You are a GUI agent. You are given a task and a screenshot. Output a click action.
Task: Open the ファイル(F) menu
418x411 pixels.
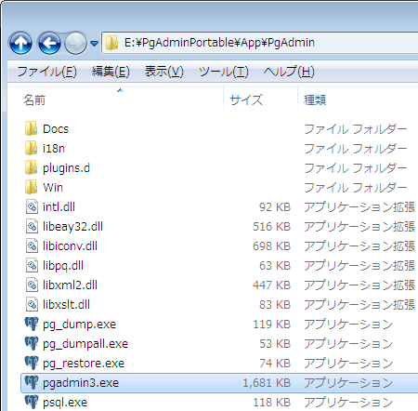pyautogui.click(x=47, y=72)
